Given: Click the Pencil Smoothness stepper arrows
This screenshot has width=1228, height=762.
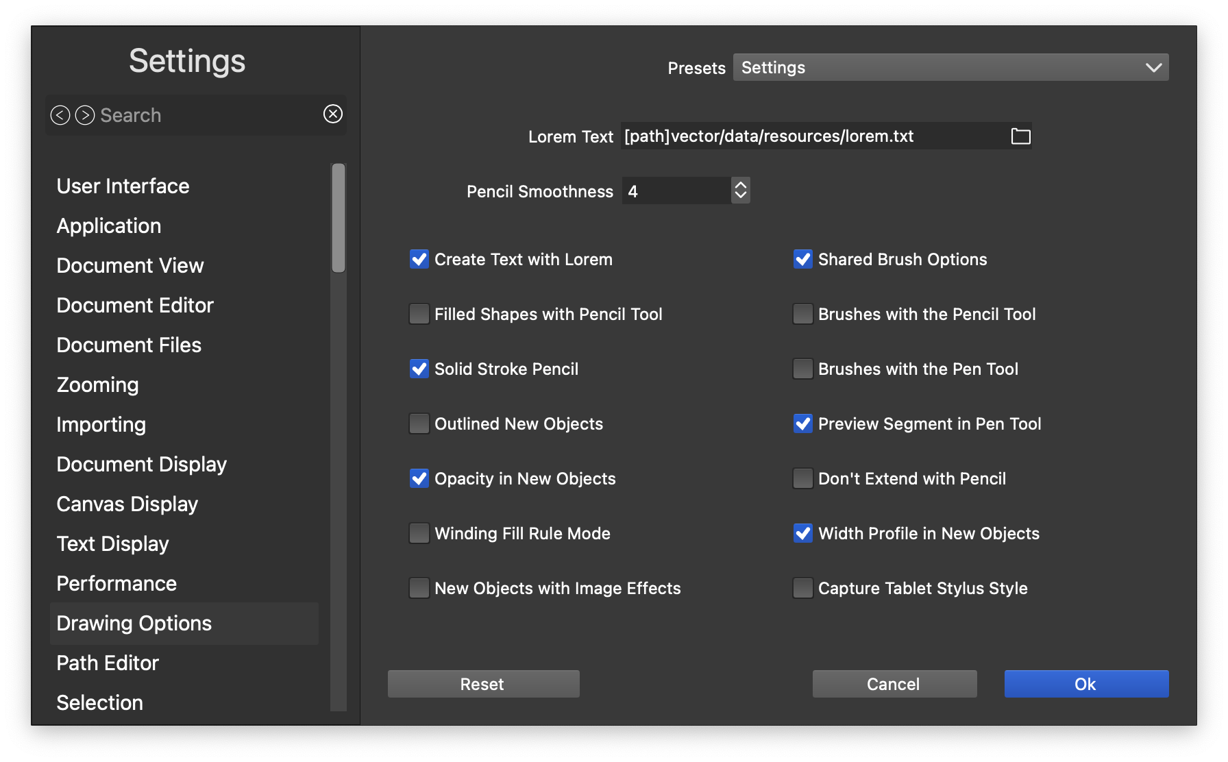Looking at the screenshot, I should [x=740, y=190].
